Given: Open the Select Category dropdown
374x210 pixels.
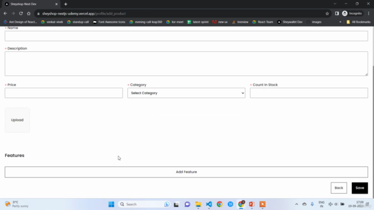Looking at the screenshot, I should (x=186, y=93).
